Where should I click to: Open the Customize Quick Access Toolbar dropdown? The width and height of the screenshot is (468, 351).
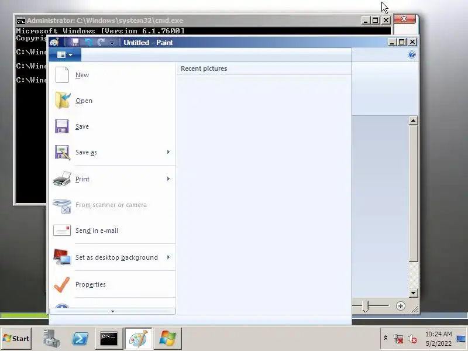click(x=112, y=43)
